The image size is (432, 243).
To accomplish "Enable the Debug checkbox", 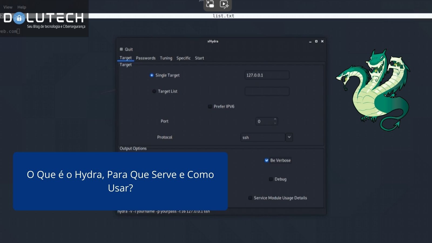I will pyautogui.click(x=271, y=179).
